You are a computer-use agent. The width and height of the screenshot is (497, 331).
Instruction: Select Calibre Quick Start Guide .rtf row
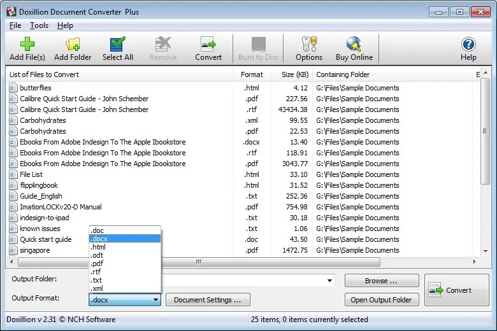click(x=243, y=109)
